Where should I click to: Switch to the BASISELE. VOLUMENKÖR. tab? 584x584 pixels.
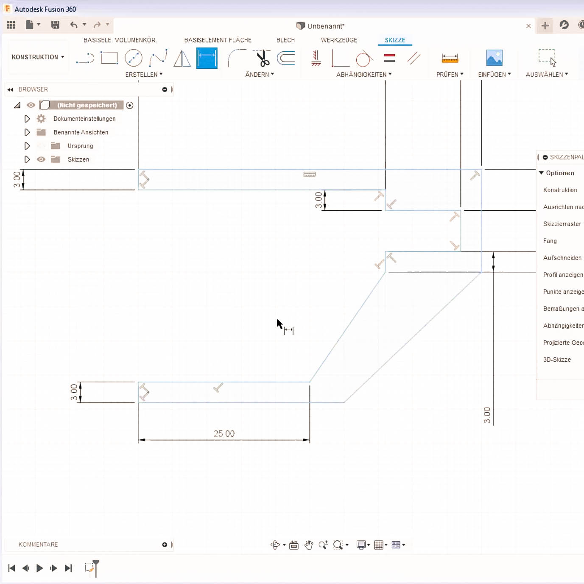tap(120, 40)
